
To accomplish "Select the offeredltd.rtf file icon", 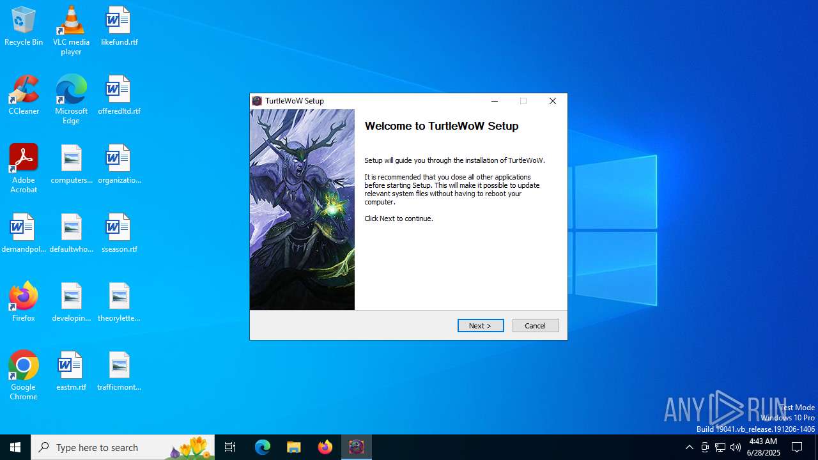I will click(x=119, y=96).
